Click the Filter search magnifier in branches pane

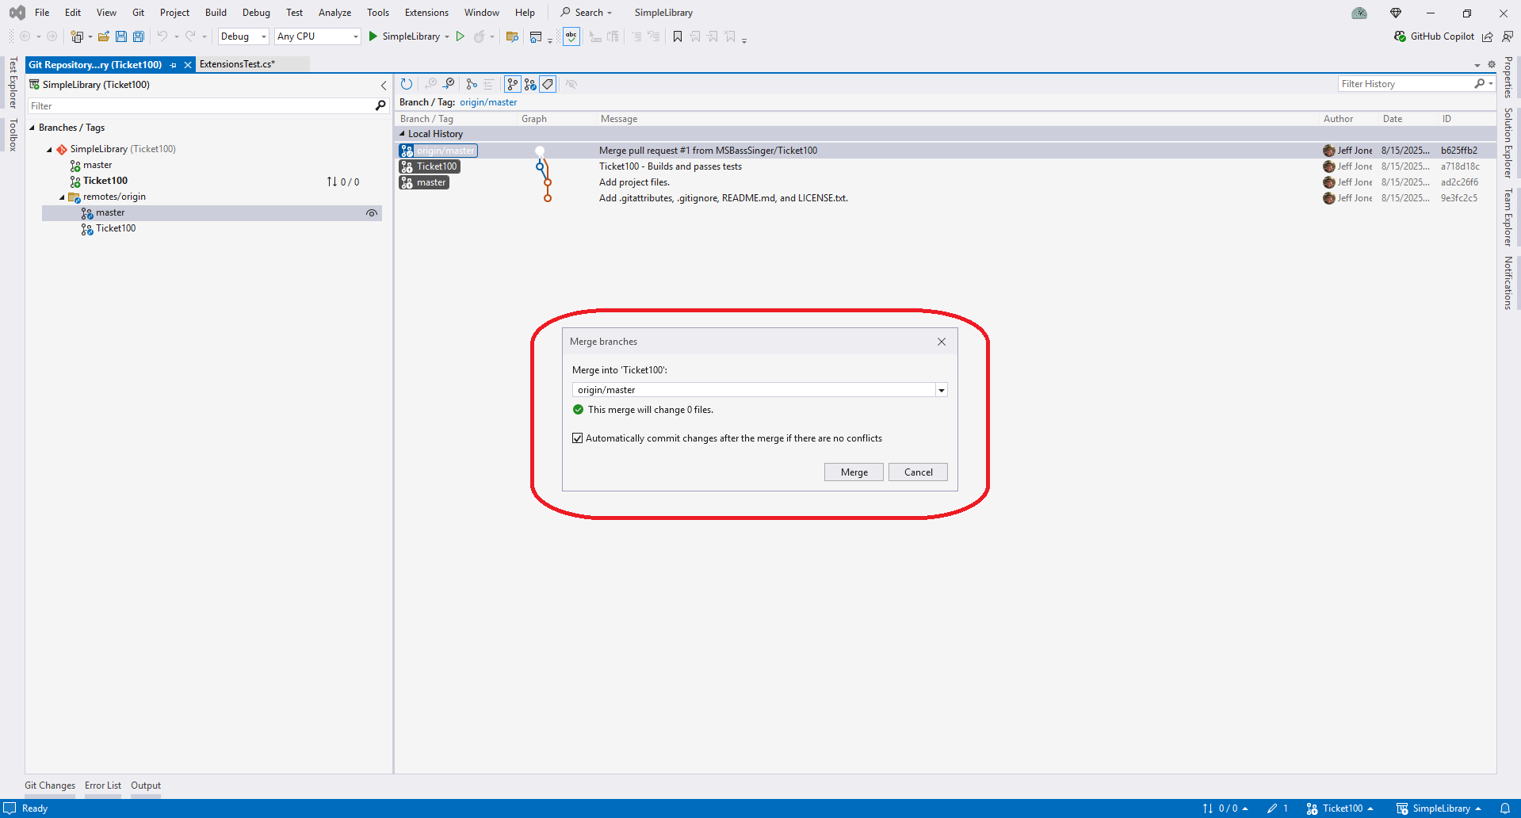pos(380,105)
